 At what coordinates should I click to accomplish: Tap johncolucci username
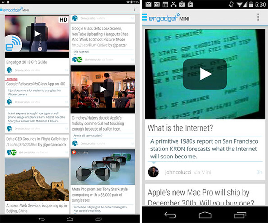178,172
